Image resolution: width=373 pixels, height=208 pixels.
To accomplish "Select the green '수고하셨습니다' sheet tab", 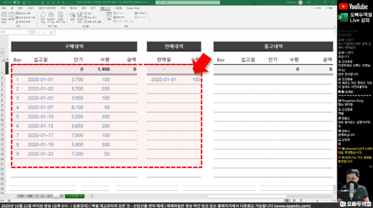I will point(75,196).
